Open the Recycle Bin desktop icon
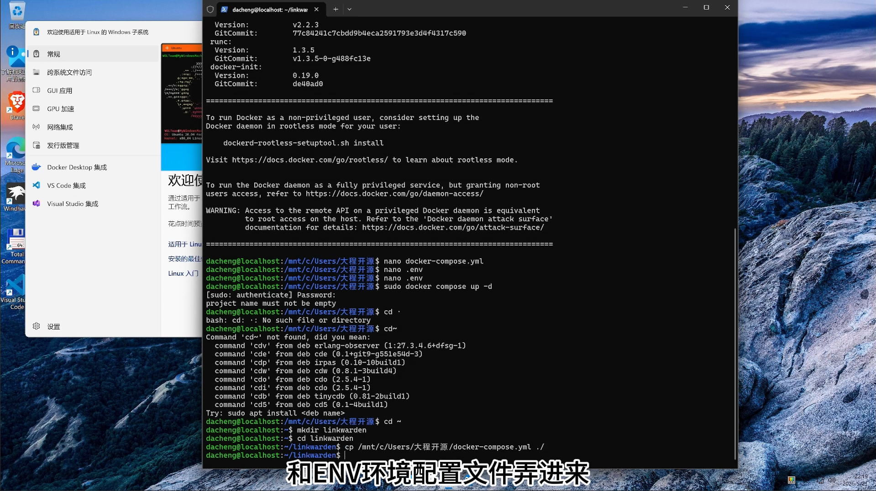Image resolution: width=876 pixels, height=491 pixels. click(x=16, y=15)
